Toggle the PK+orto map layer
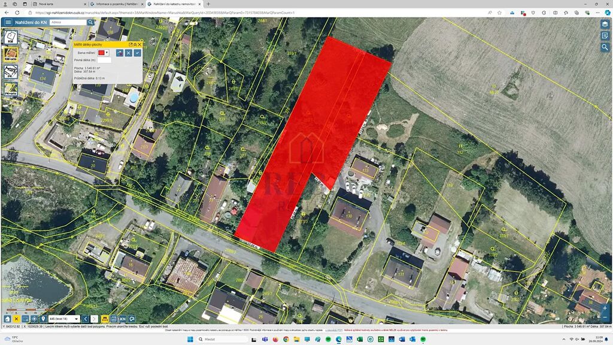Image resolution: width=613 pixels, height=345 pixels. point(10,89)
